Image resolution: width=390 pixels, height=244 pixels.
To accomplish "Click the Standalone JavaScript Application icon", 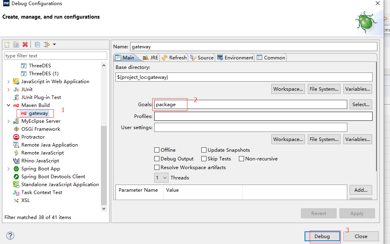I will [x=16, y=185].
